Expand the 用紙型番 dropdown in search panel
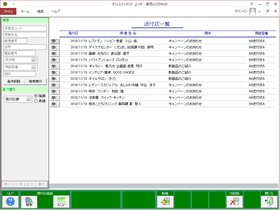 [34, 67]
